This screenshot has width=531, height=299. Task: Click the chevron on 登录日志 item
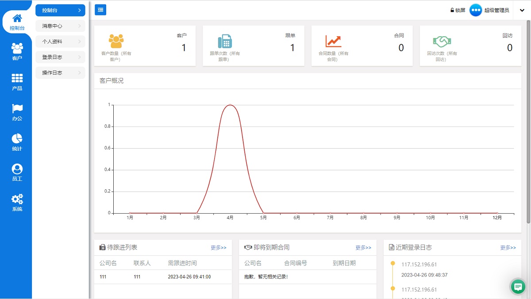pos(79,57)
